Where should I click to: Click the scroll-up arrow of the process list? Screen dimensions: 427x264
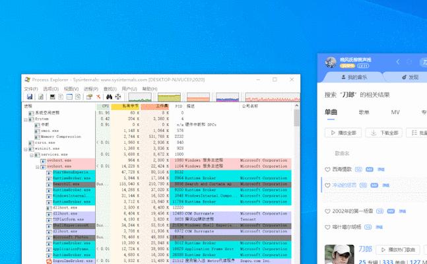pos(297,106)
